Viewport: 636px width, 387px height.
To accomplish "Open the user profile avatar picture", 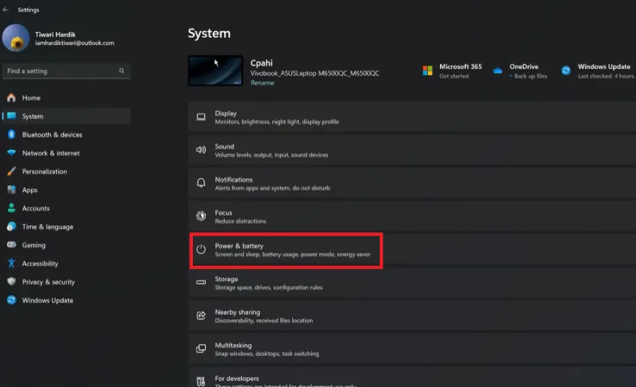I will point(16,38).
